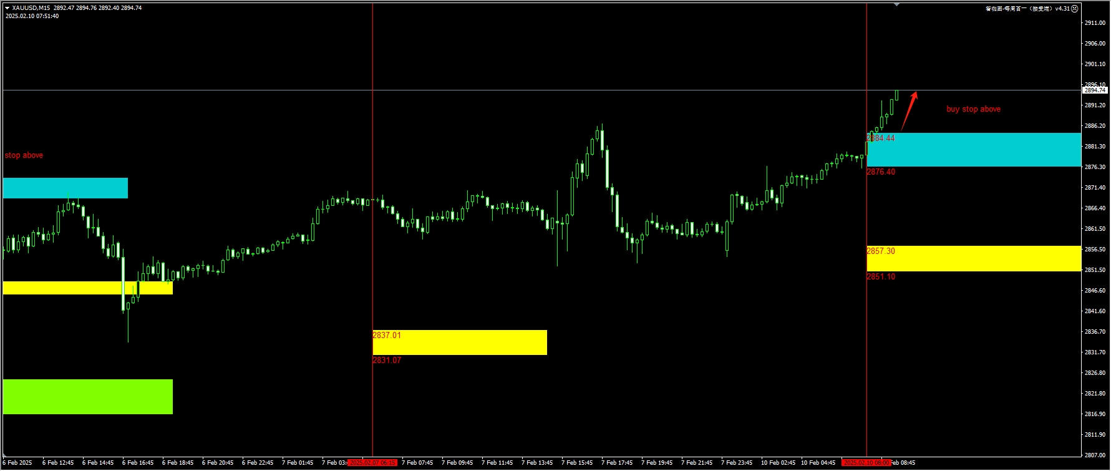1111x471 pixels.
Task: Click the red 2025.02.10 08:00 time marker
Action: tap(866, 463)
